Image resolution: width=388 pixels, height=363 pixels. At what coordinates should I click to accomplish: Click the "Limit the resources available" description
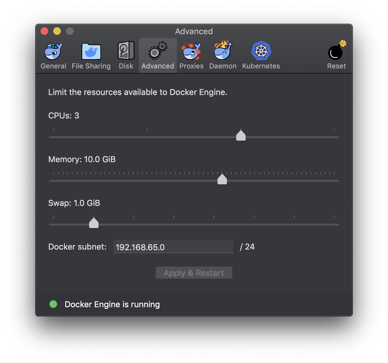click(138, 92)
